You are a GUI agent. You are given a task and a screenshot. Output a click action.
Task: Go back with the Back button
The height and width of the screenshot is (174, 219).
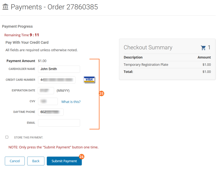coord(36,161)
